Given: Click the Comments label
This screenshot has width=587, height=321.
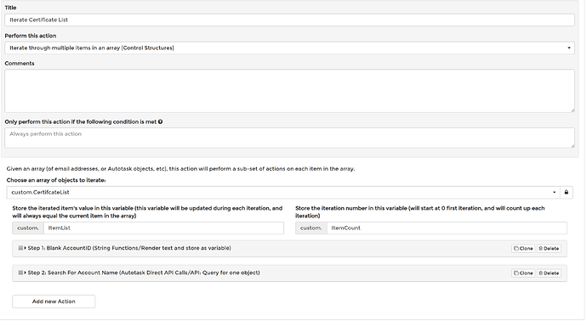Looking at the screenshot, I should pyautogui.click(x=20, y=64).
